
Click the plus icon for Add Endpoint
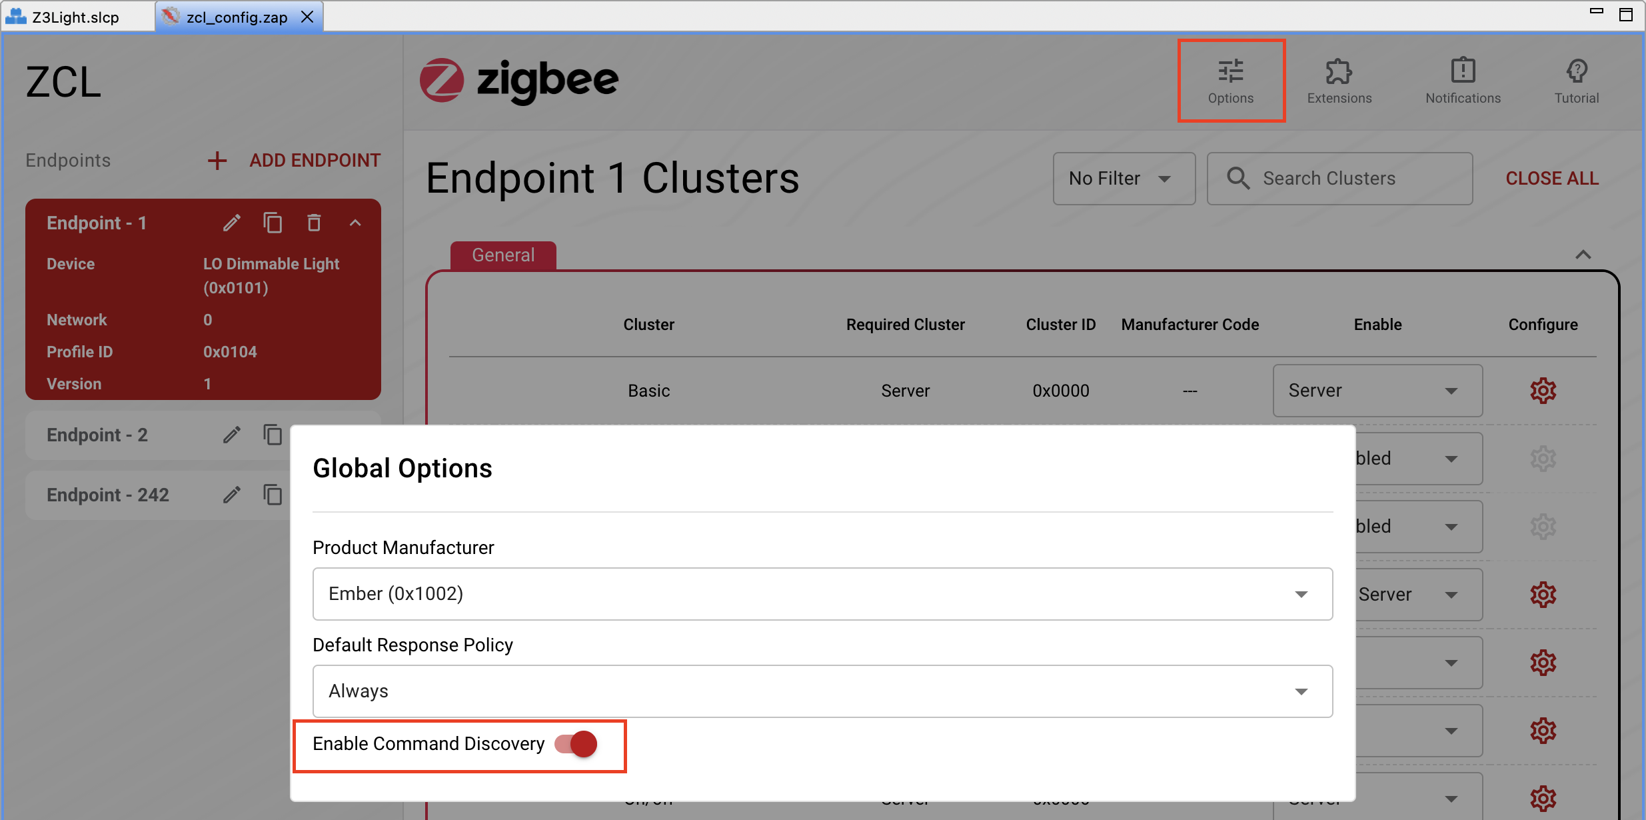(x=217, y=161)
